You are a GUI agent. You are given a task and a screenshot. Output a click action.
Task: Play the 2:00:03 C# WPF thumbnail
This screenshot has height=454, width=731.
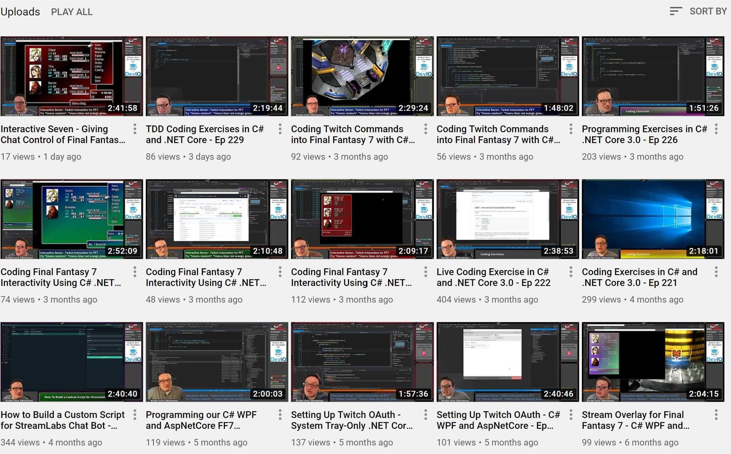[217, 362]
